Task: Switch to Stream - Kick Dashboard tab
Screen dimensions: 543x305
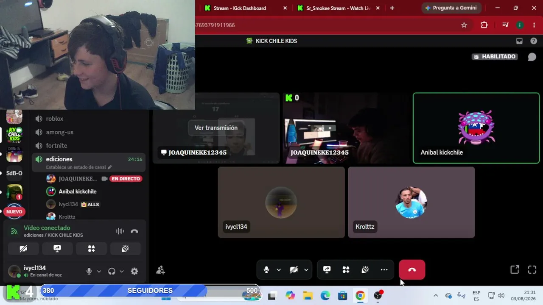Action: point(240,8)
